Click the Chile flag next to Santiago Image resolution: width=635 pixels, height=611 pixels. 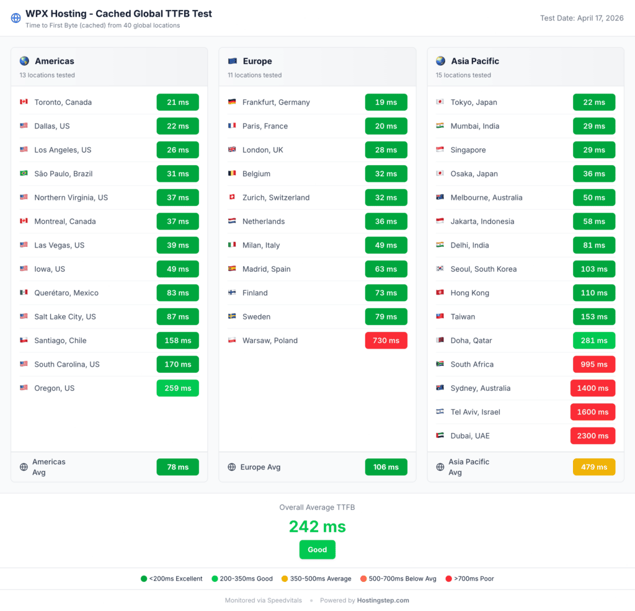coord(24,340)
